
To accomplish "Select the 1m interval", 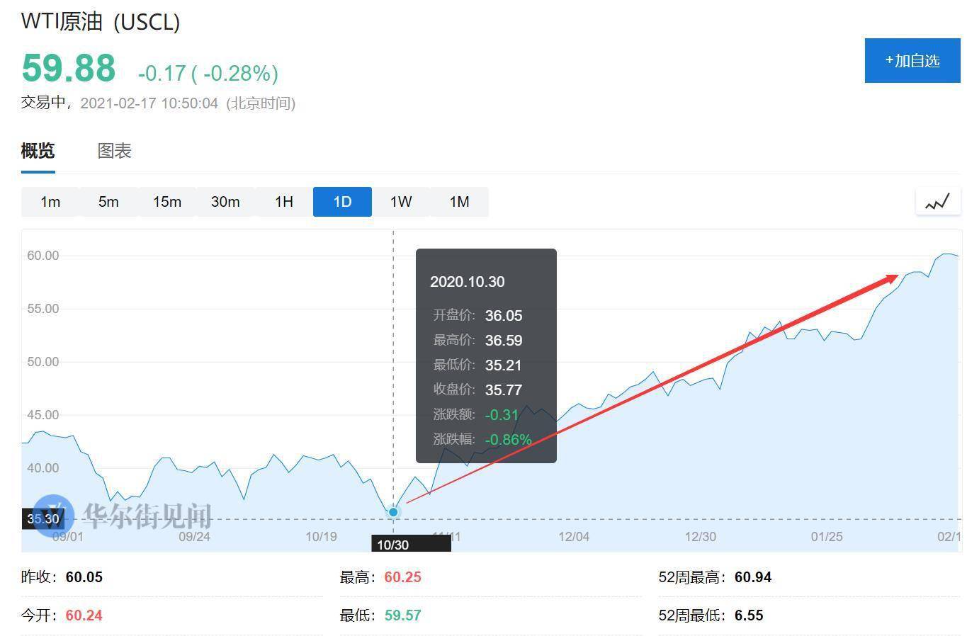I will tap(50, 202).
